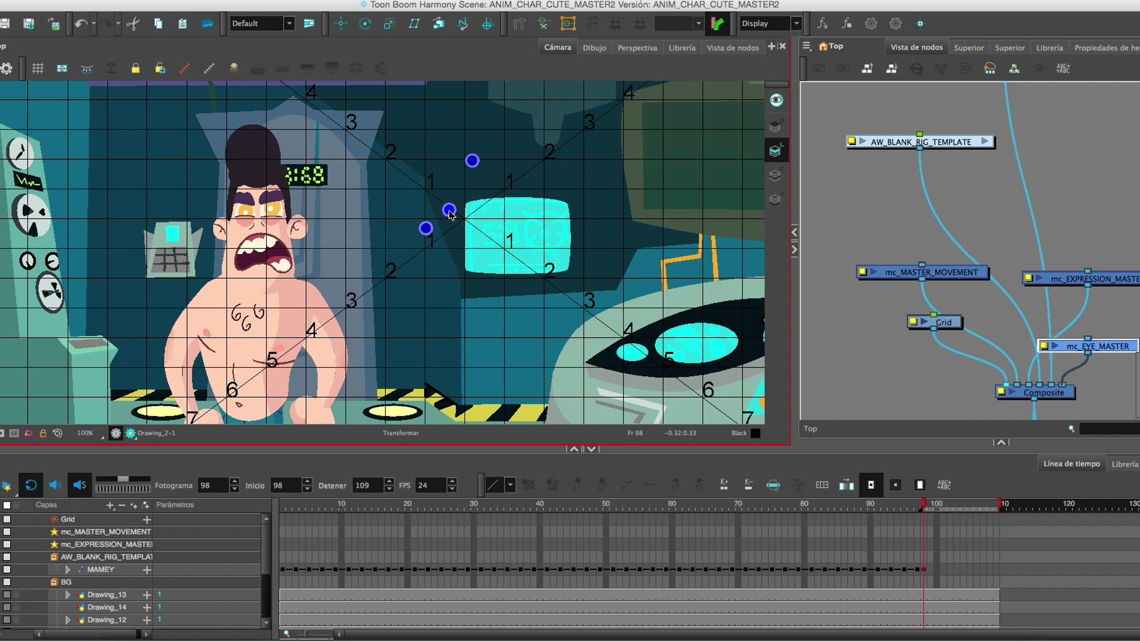Screen dimensions: 1140x641
Task: Click the Camera view gear settings icon
Action: coord(7,68)
